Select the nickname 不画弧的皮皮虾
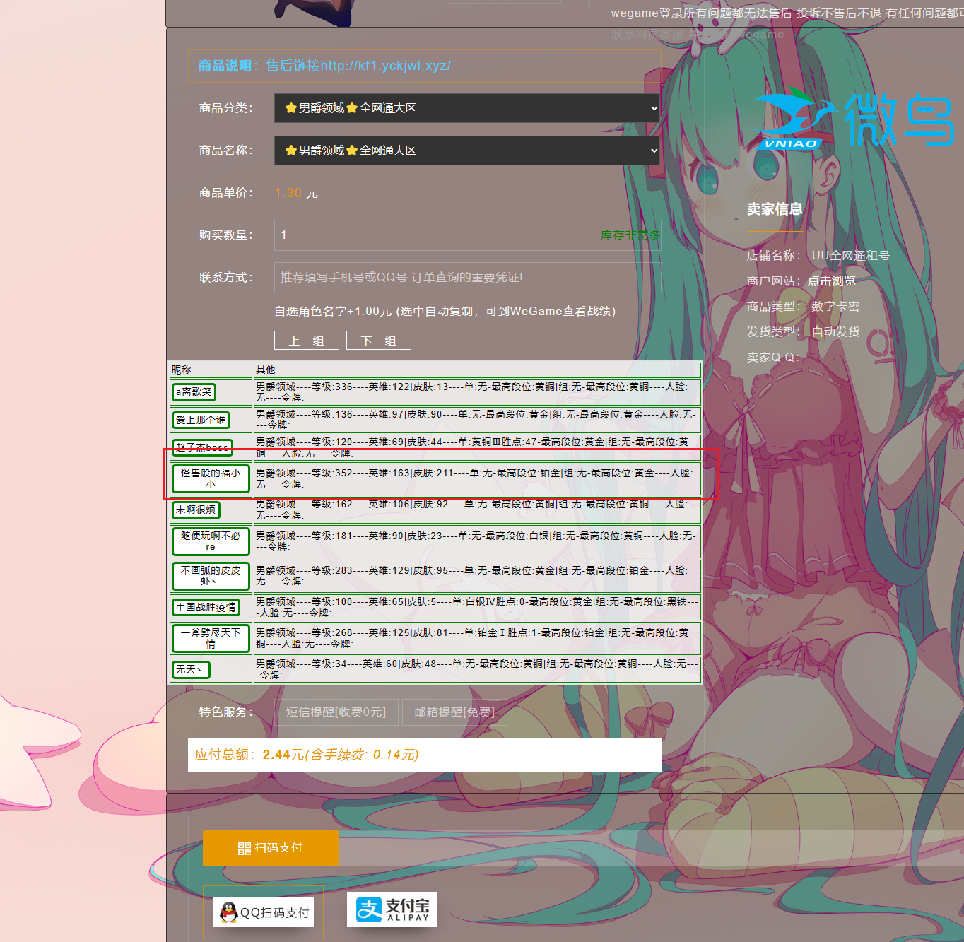The image size is (964, 942). (x=211, y=576)
